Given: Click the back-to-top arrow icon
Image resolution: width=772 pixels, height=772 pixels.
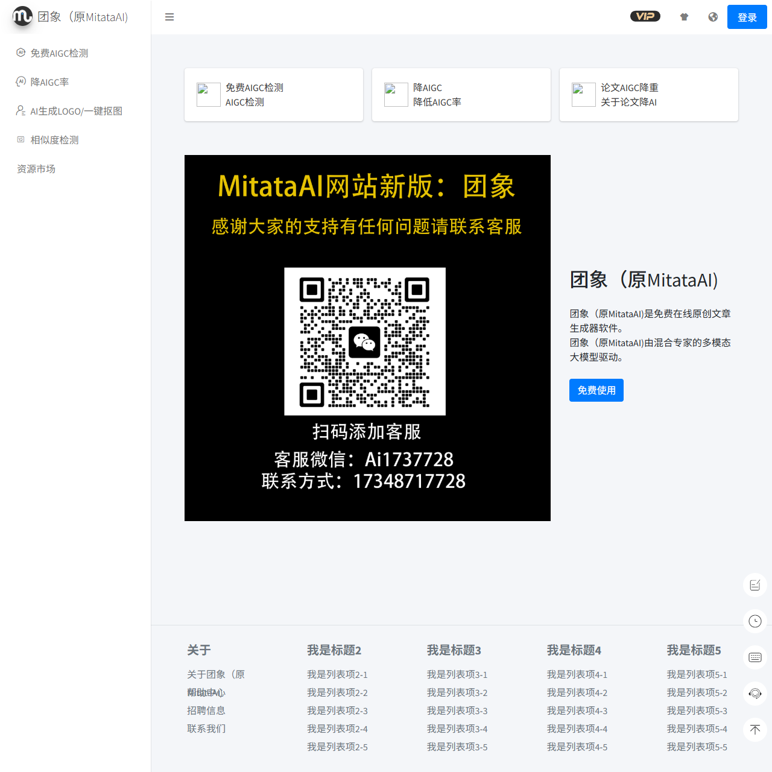Looking at the screenshot, I should coord(755,730).
